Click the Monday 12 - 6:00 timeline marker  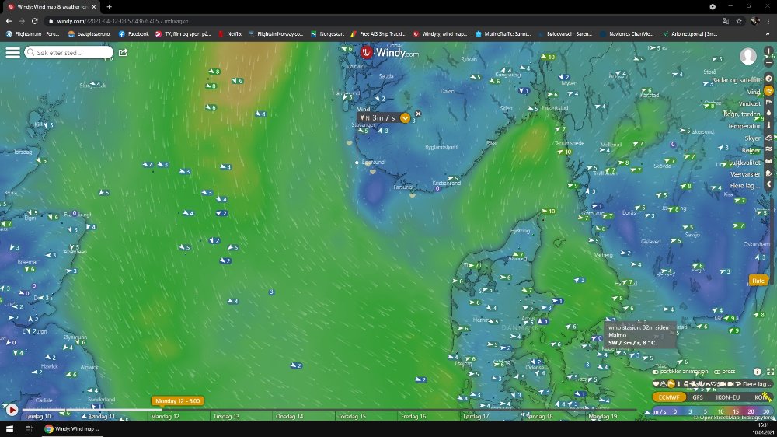click(177, 400)
